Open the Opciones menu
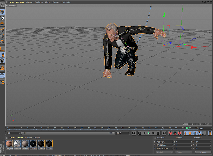The height and width of the screenshot is (156, 213). [39, 2]
